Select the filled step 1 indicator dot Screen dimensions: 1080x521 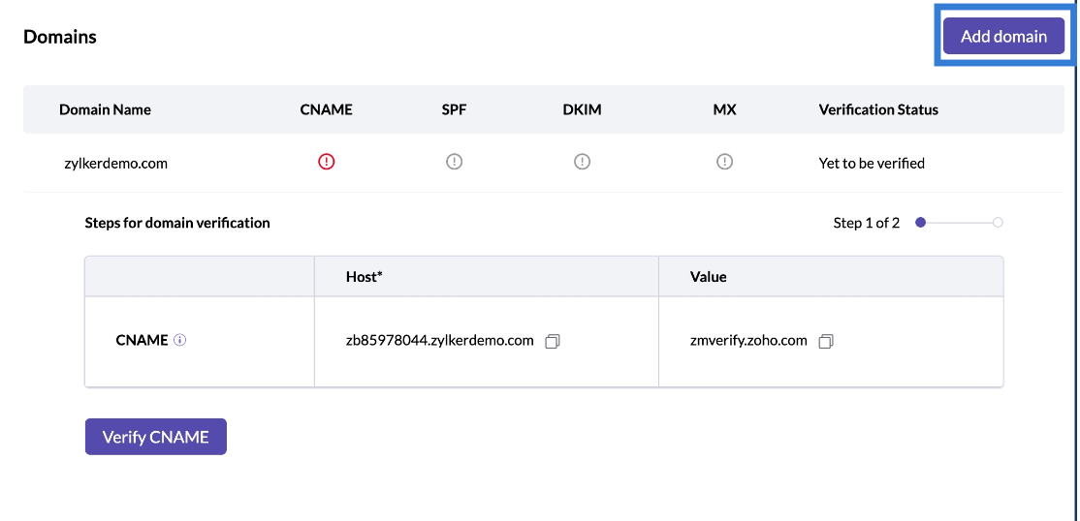[x=920, y=223]
